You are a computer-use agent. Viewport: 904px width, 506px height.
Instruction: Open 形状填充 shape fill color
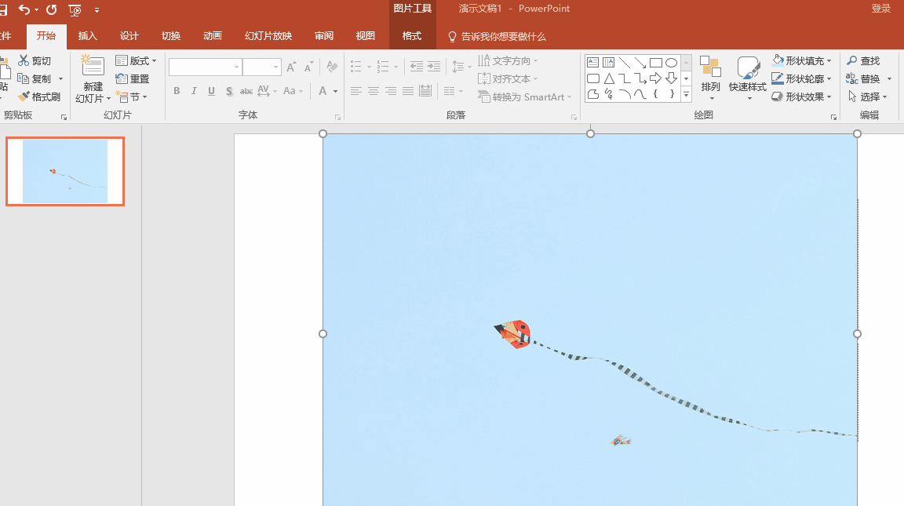[x=801, y=60]
